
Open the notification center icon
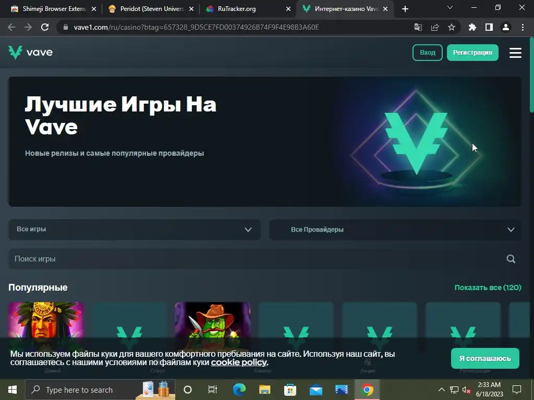point(517,390)
